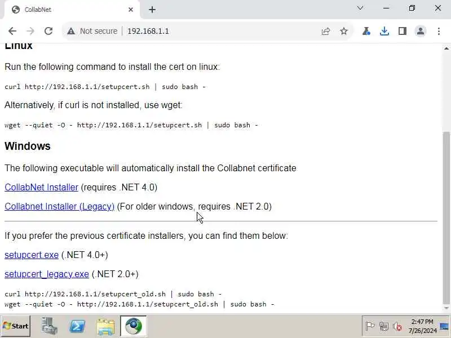Click the muted volume tray icon
451x338 pixels.
point(397,326)
